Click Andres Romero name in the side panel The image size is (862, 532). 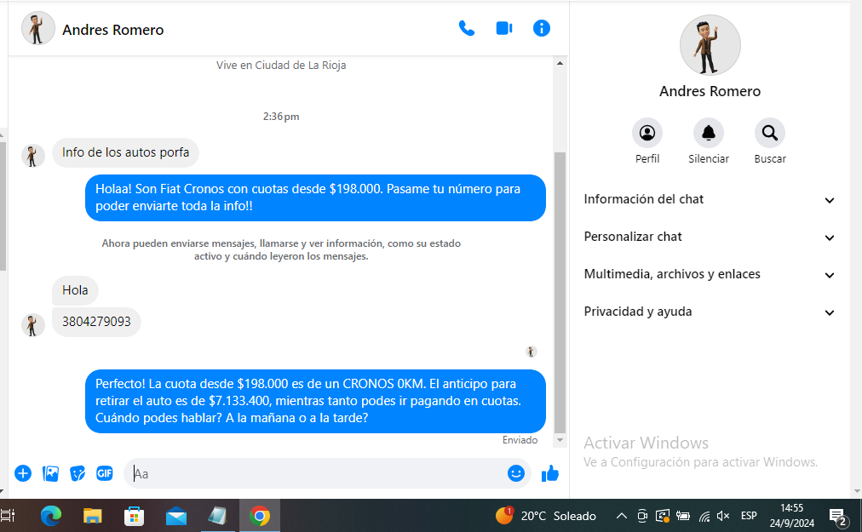[710, 91]
